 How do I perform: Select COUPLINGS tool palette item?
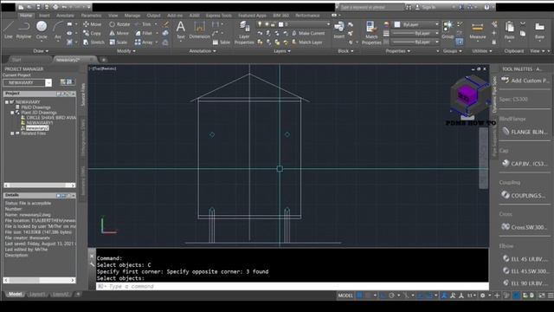pyautogui.click(x=525, y=195)
